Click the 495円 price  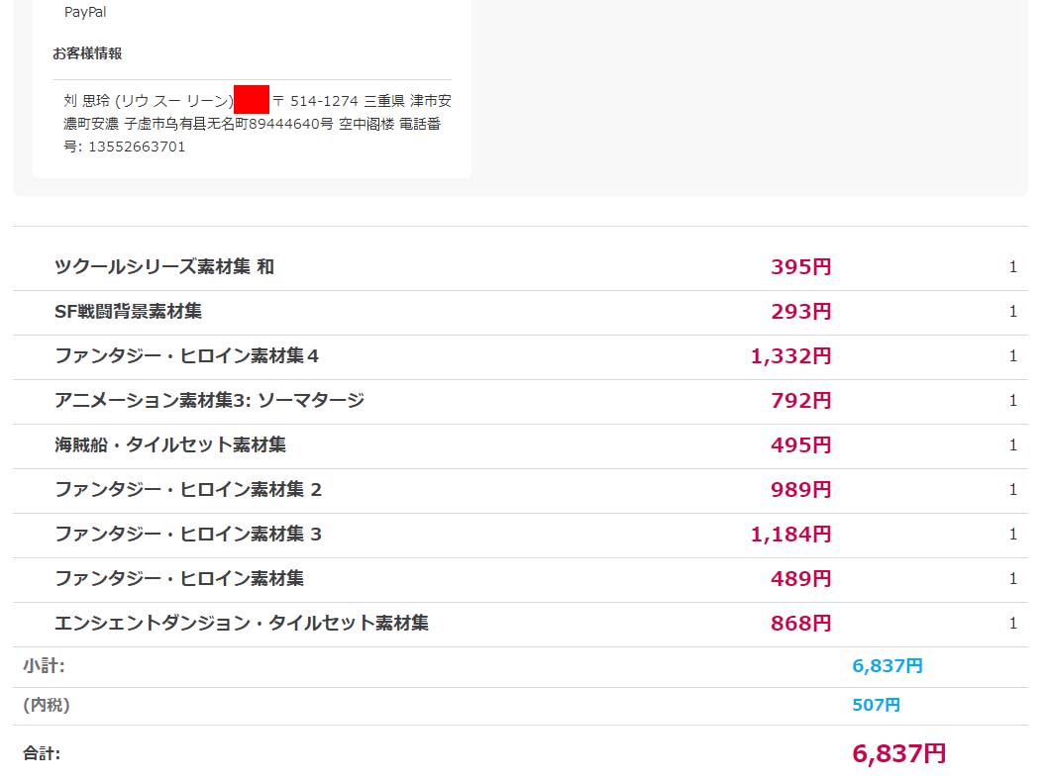point(801,445)
